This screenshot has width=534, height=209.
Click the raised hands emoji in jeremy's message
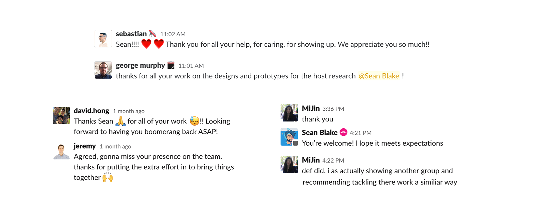107,177
